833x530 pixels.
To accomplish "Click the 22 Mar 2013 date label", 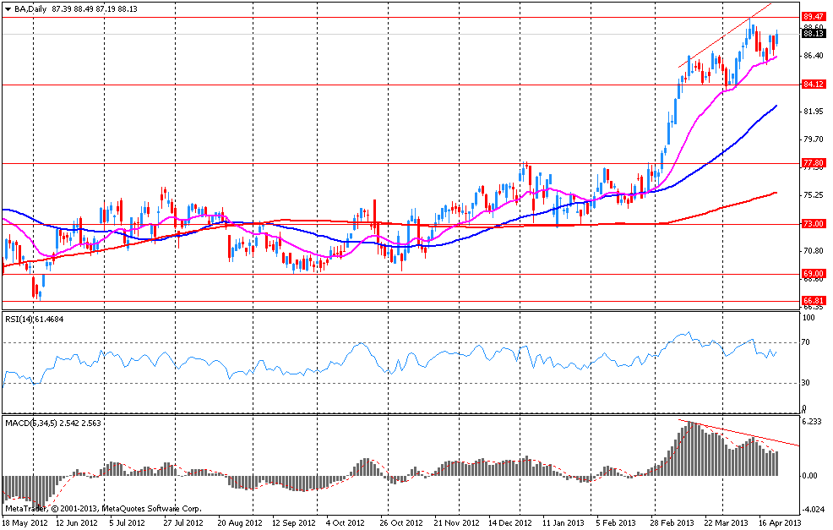I will pyautogui.click(x=726, y=522).
